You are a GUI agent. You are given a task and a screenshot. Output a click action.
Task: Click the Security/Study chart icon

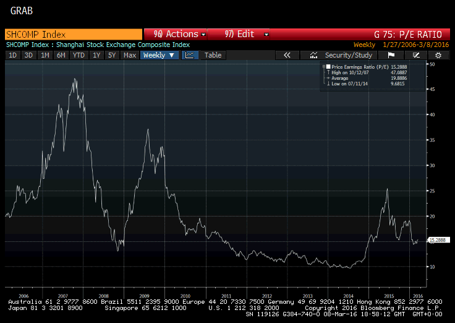[x=314, y=55]
